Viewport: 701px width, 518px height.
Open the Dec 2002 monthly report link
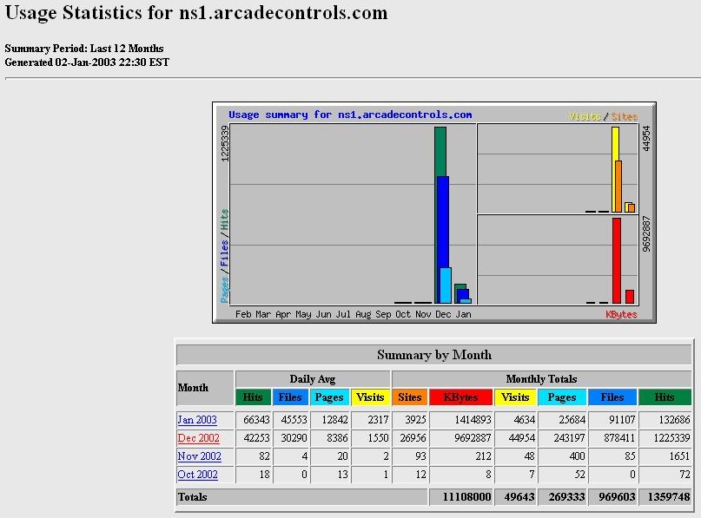pos(199,438)
